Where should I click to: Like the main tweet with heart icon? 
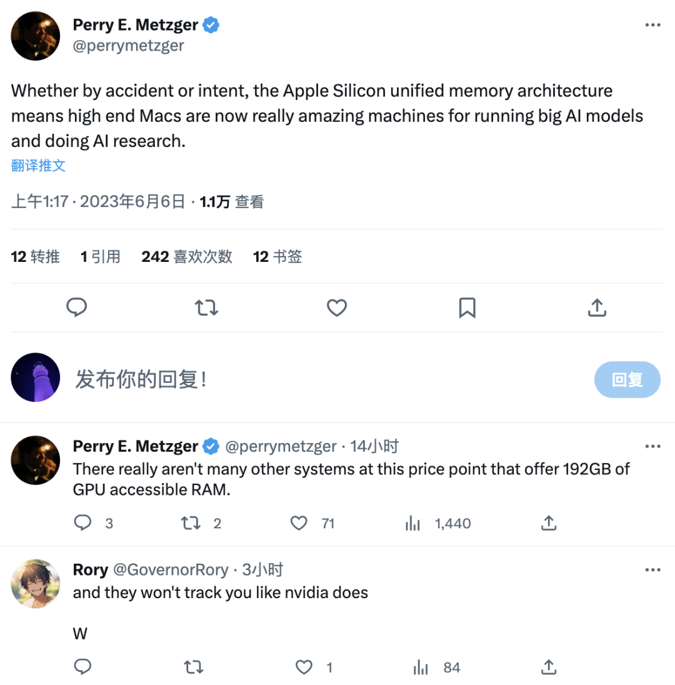337,307
